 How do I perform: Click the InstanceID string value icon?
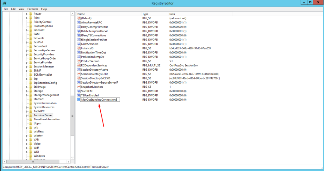point(79,48)
